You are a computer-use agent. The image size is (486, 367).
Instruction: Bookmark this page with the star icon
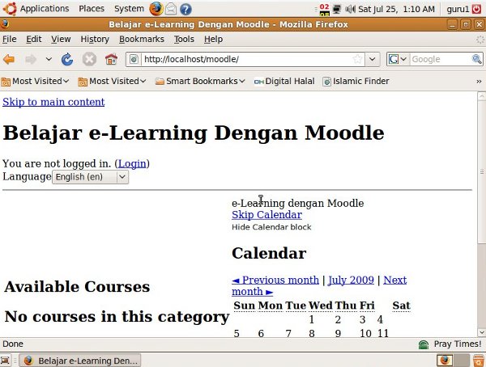click(x=357, y=59)
